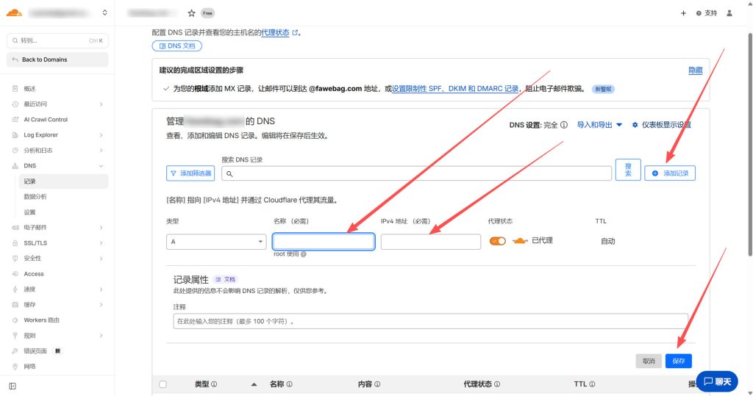Focus the 名称 (必需) input field
Image resolution: width=753 pixels, height=396 pixels.
tap(324, 242)
